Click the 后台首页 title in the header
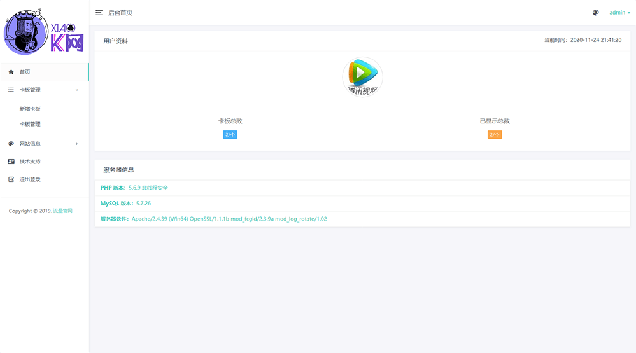 pos(120,13)
